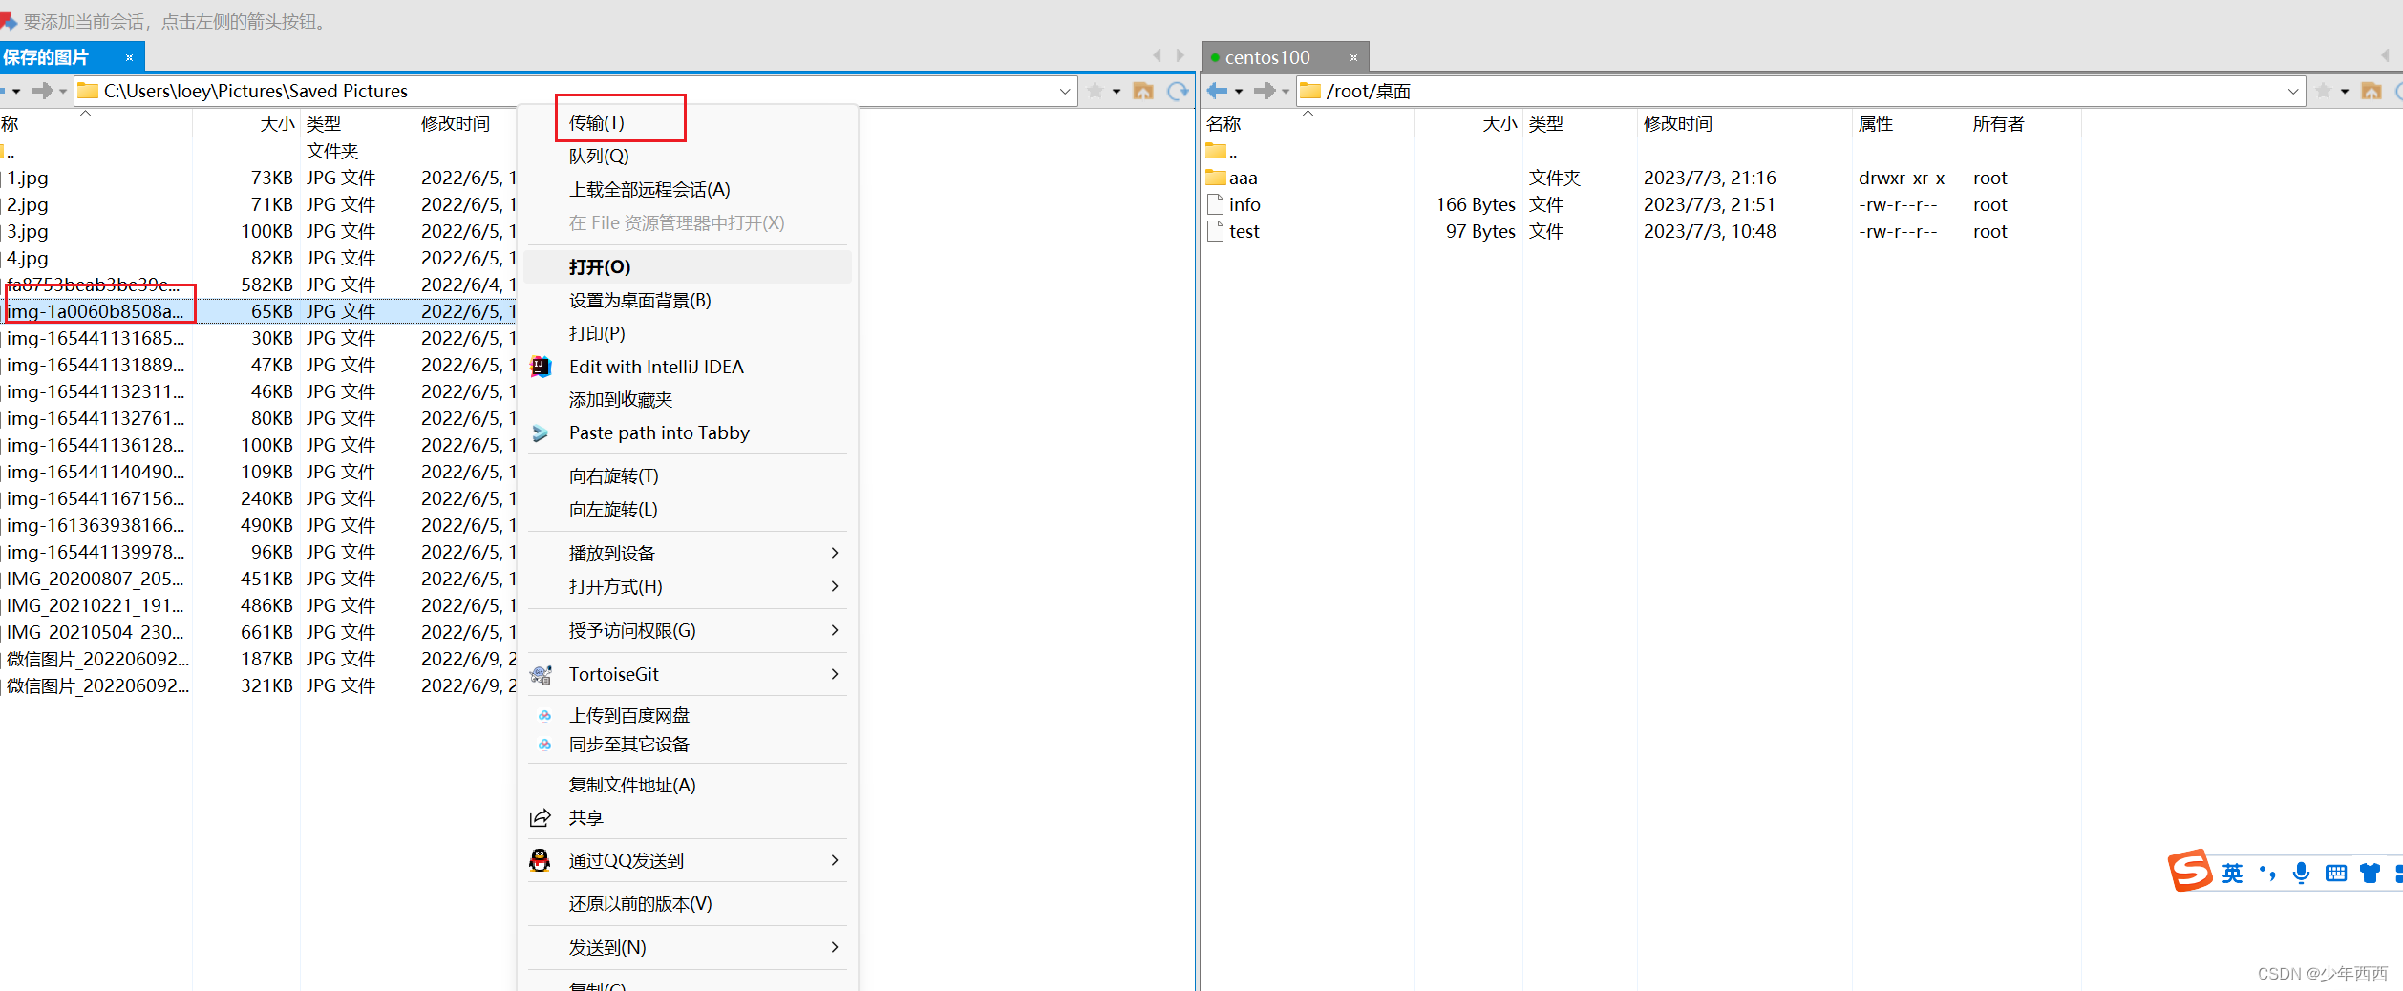Click the Sogou input method logo

point(2190,871)
